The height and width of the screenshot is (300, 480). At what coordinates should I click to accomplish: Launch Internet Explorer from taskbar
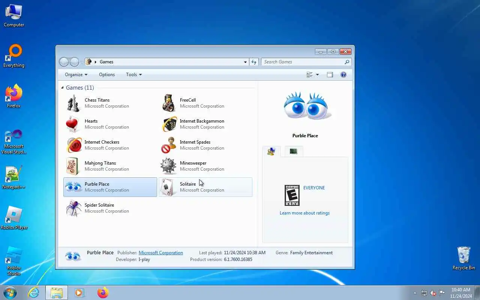coord(34,292)
